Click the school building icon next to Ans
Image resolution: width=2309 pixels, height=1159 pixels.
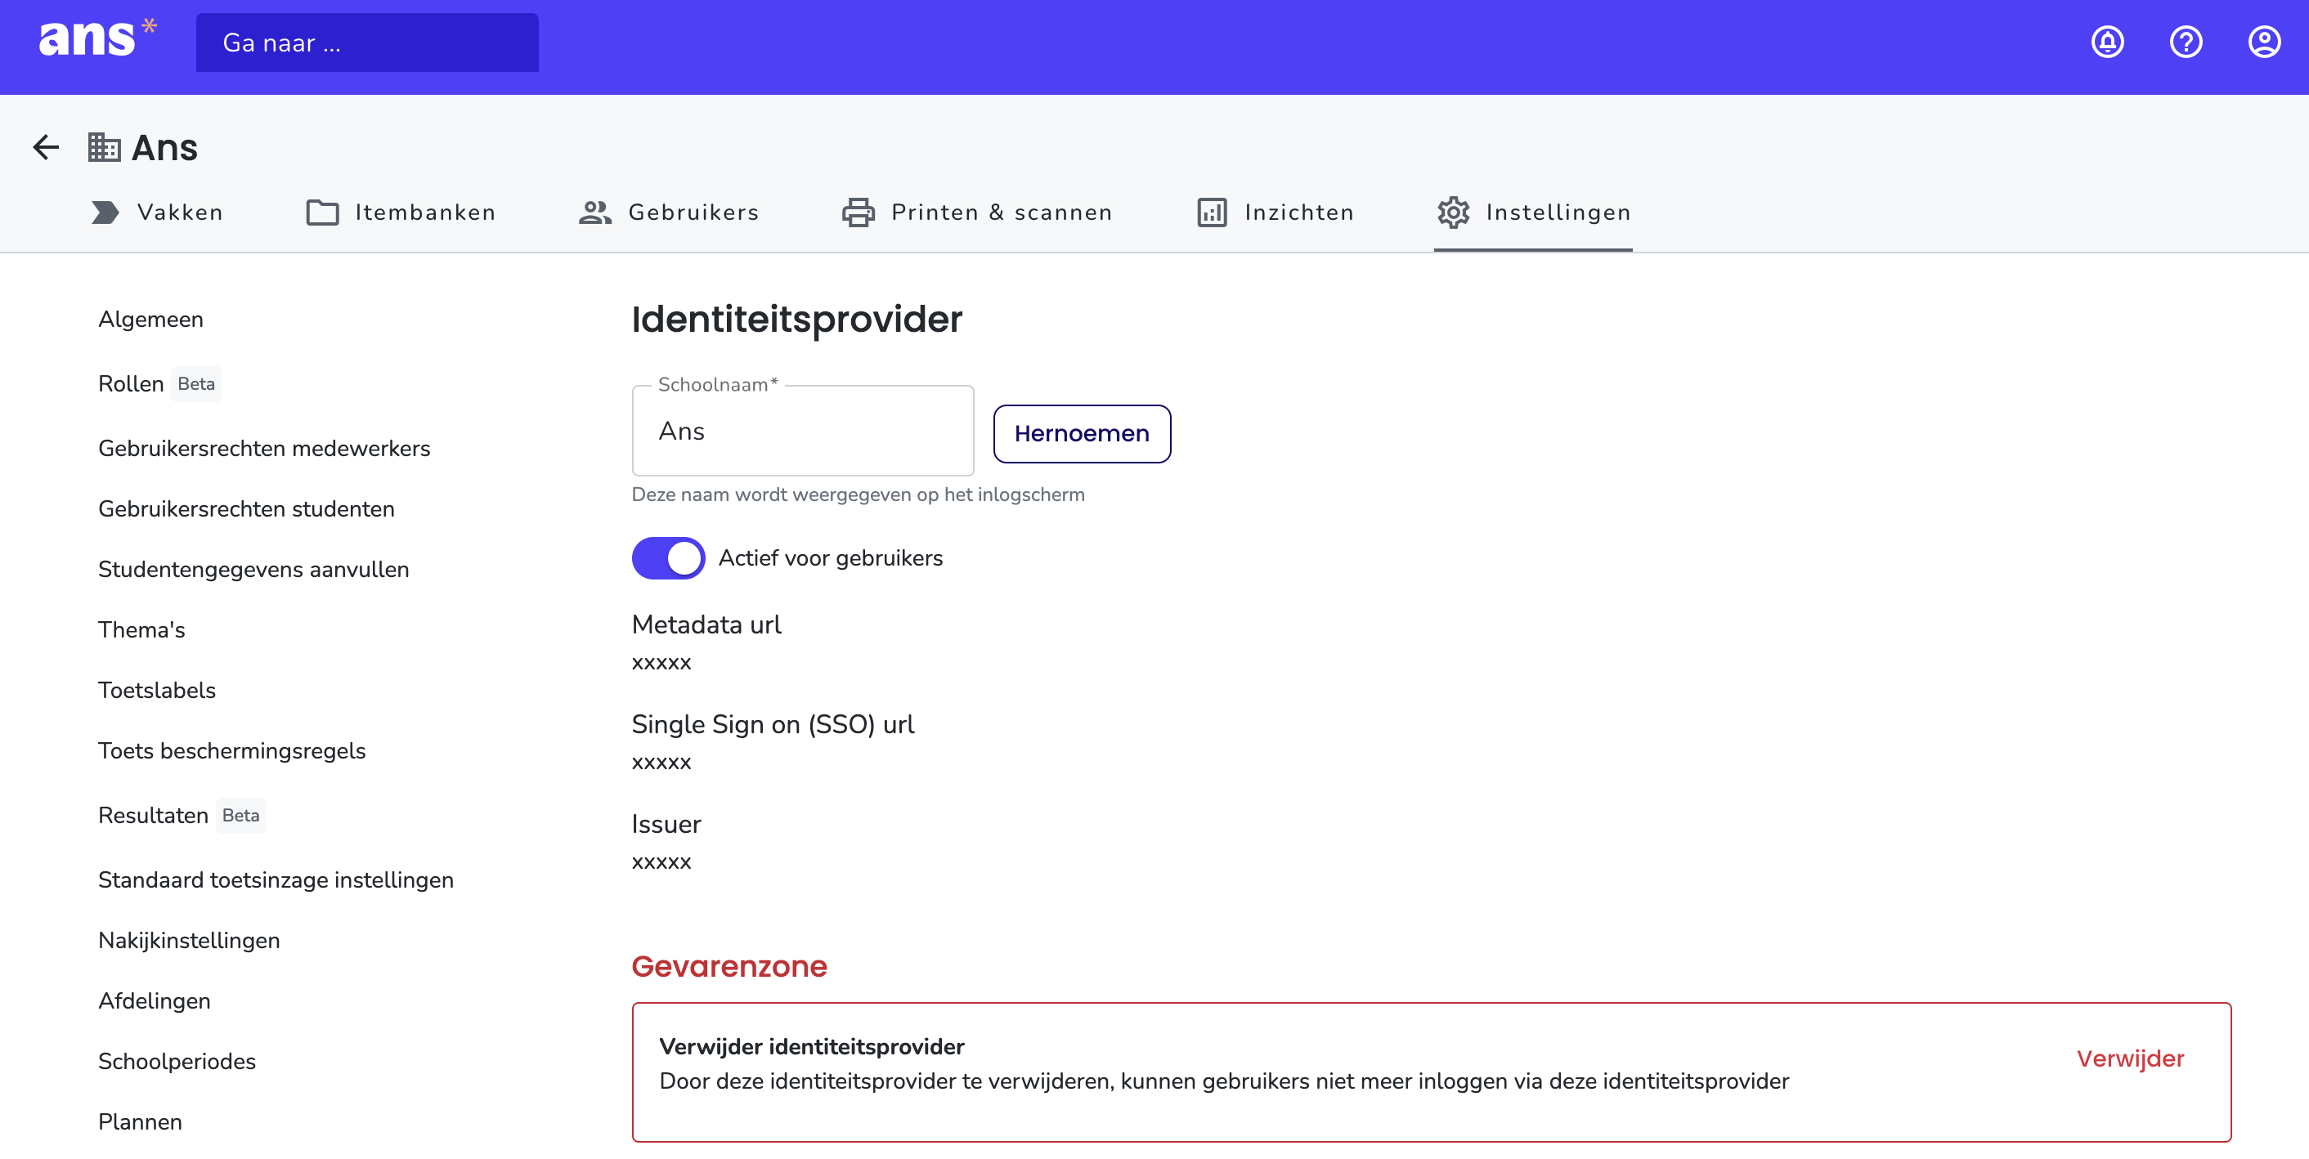(x=104, y=147)
